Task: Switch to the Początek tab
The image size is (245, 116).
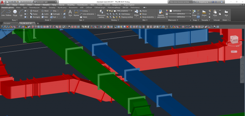Action: (7, 23)
